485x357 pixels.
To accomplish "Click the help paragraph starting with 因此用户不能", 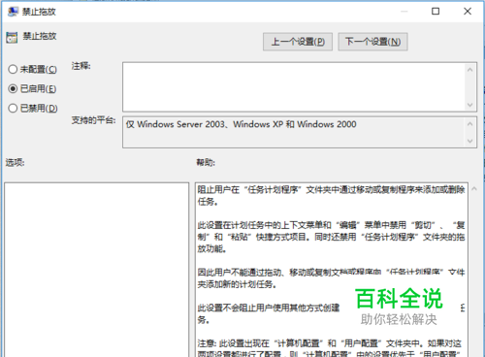I will [x=331, y=278].
